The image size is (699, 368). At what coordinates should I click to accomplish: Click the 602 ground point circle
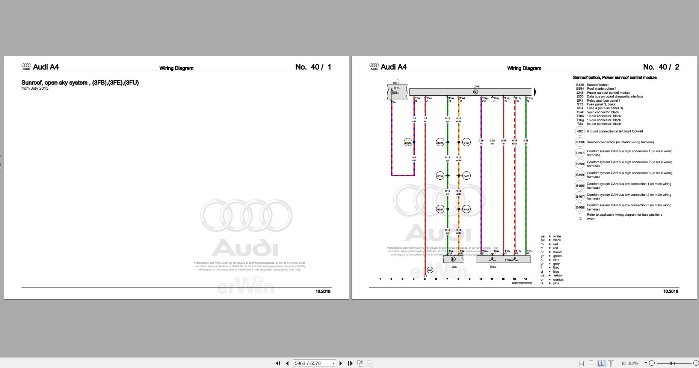click(430, 270)
